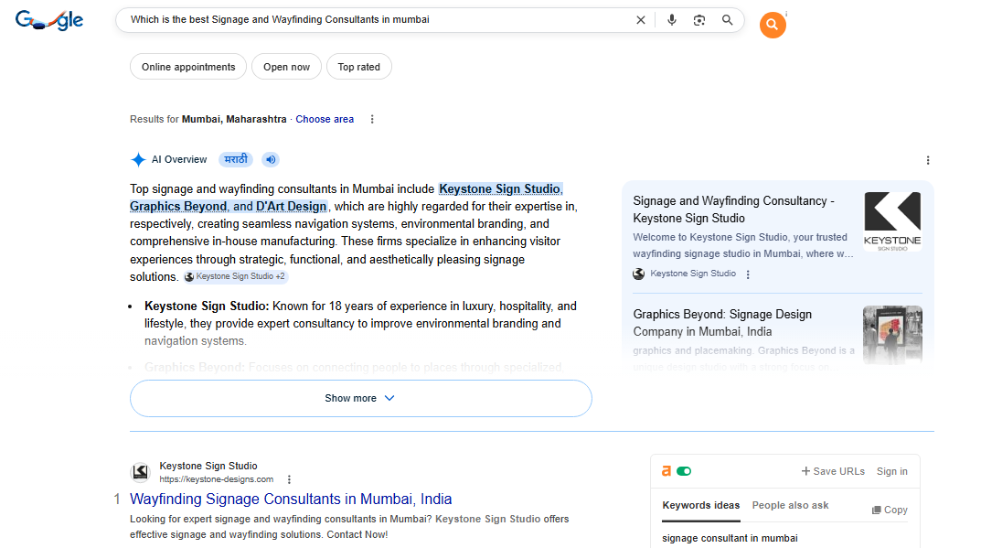The width and height of the screenshot is (981, 548).
Task: Click the Choose area link
Action: click(325, 119)
